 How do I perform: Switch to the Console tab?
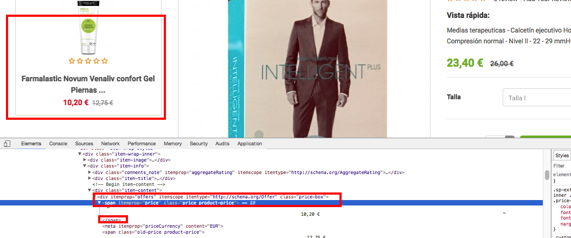pyautogui.click(x=58, y=144)
